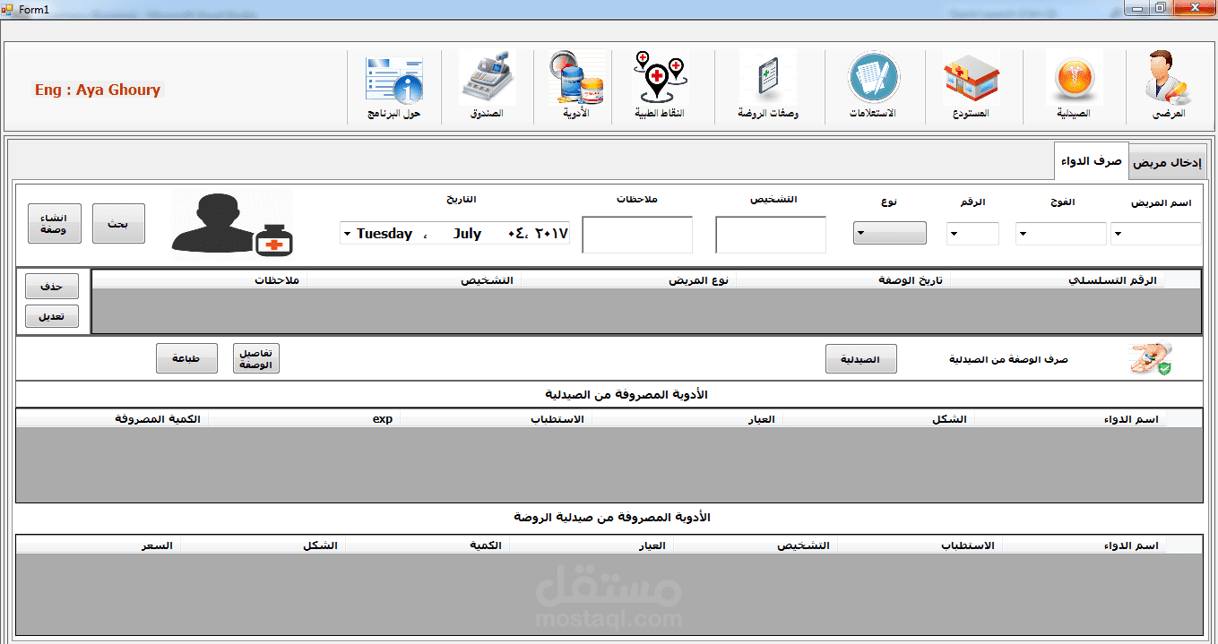Click the طباعة print button

[186, 359]
